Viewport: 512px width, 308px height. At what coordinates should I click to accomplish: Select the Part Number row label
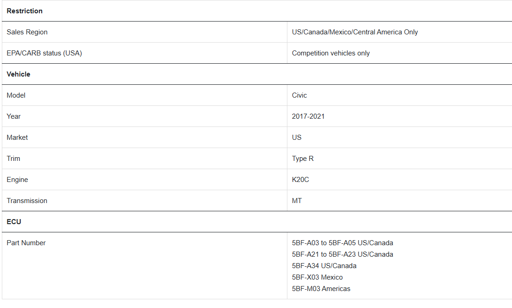point(26,242)
